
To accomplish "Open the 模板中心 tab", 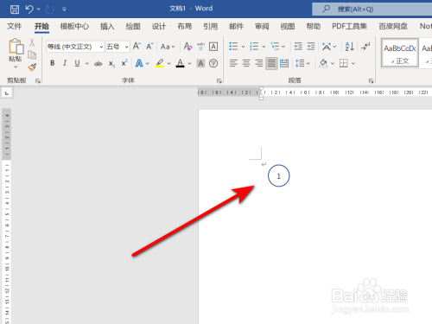I will click(x=74, y=27).
